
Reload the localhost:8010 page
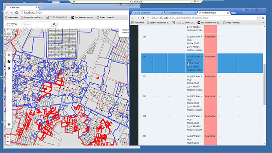16,13
